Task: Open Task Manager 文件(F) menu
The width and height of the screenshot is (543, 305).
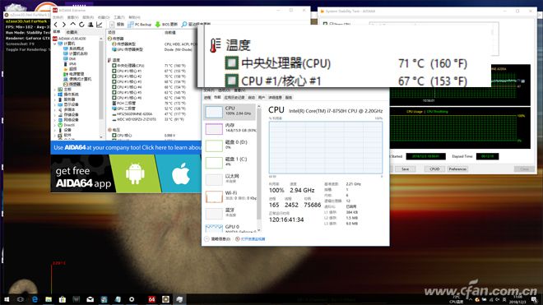Action: click(x=209, y=90)
